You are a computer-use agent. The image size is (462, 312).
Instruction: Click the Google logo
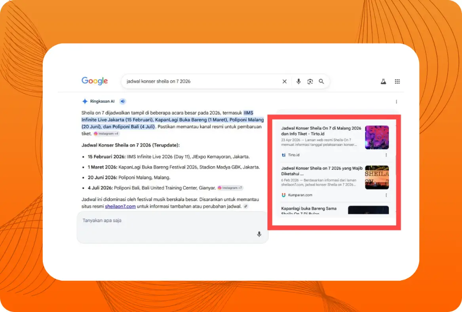pyautogui.click(x=95, y=81)
